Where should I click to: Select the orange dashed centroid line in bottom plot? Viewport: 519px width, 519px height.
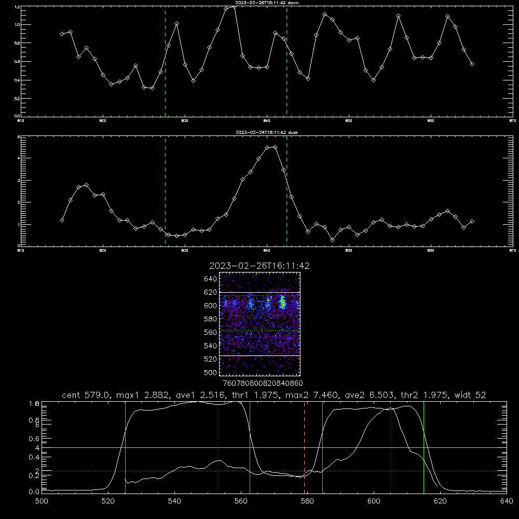click(x=304, y=447)
